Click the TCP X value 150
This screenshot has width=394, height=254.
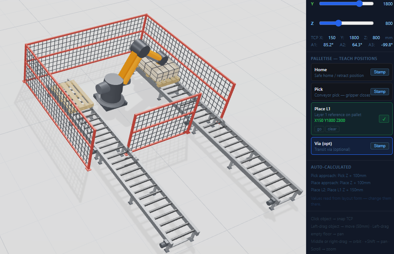coord(332,37)
